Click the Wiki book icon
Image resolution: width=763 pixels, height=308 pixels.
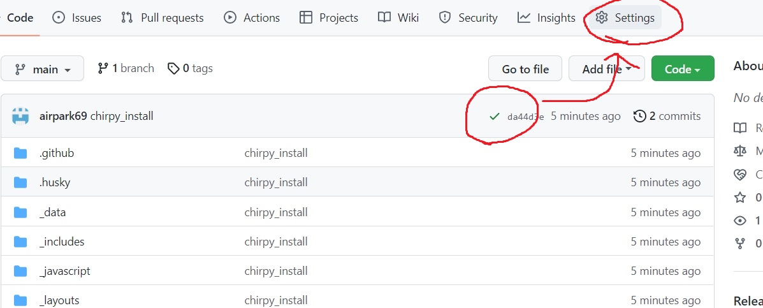[384, 18]
